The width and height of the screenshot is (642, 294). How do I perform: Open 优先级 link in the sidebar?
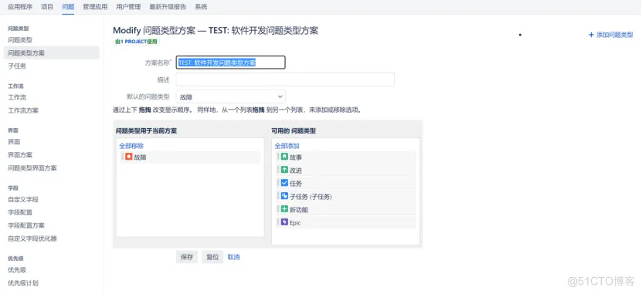pos(17,270)
